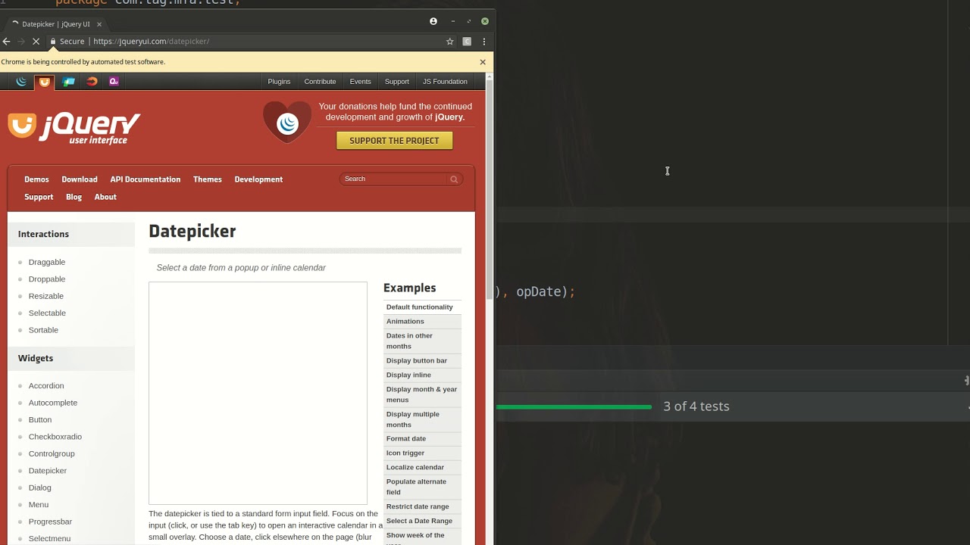Viewport: 970px width, 545px height.
Task: Open the Controlgroup widget link
Action: (x=52, y=454)
